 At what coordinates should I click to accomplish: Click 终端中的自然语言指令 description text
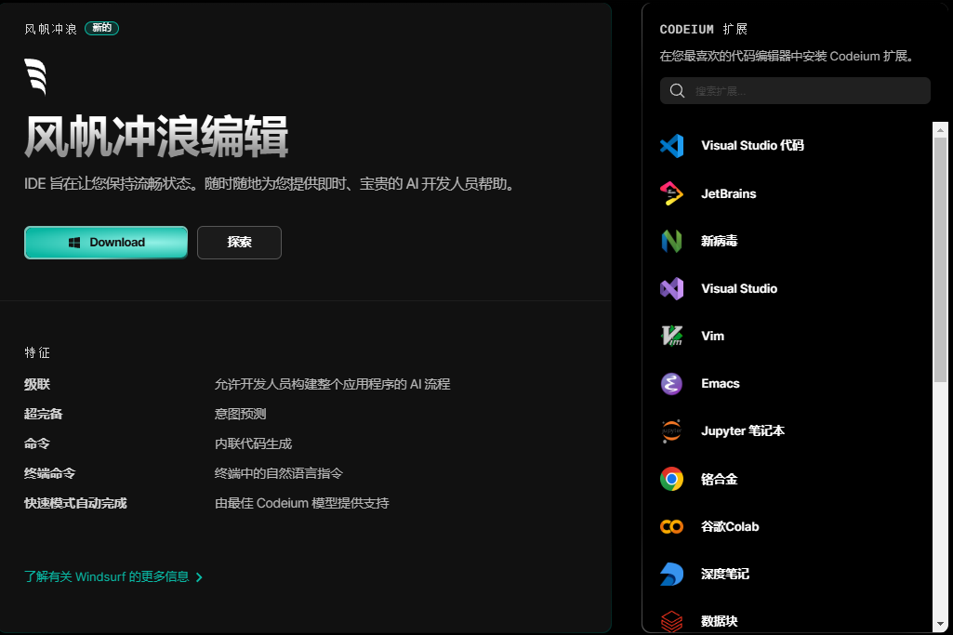click(x=278, y=473)
